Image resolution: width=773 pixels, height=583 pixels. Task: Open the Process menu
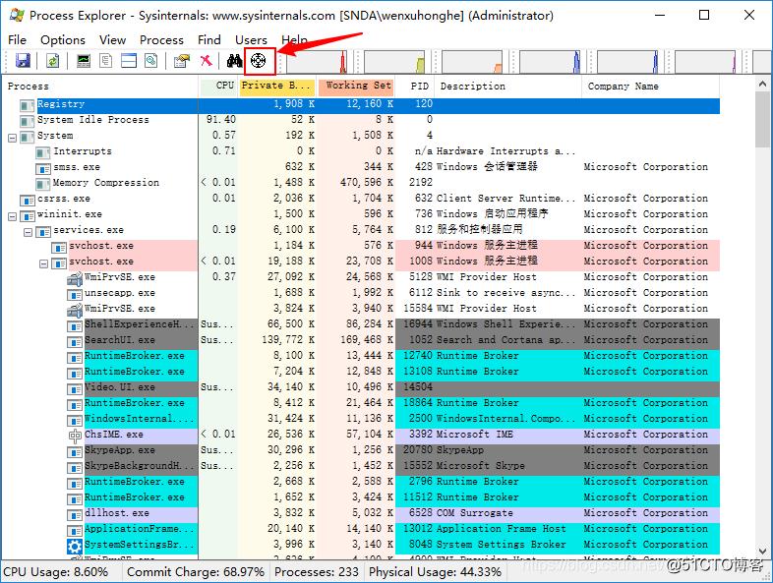pyautogui.click(x=161, y=39)
